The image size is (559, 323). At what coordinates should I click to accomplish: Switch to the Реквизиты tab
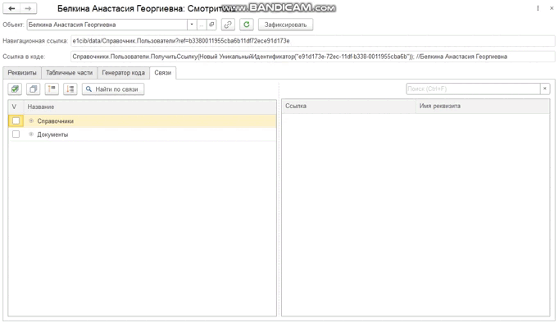pyautogui.click(x=22, y=73)
